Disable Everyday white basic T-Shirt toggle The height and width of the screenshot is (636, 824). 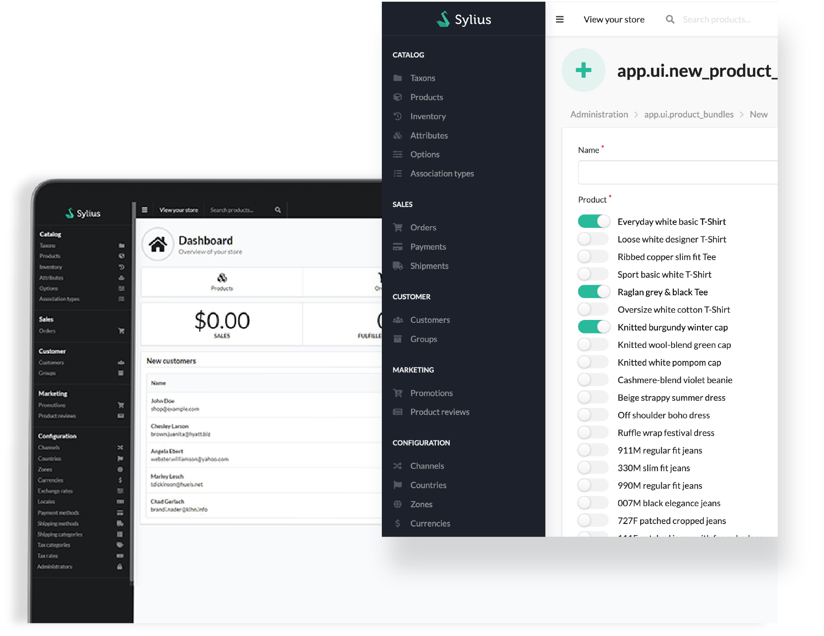593,221
